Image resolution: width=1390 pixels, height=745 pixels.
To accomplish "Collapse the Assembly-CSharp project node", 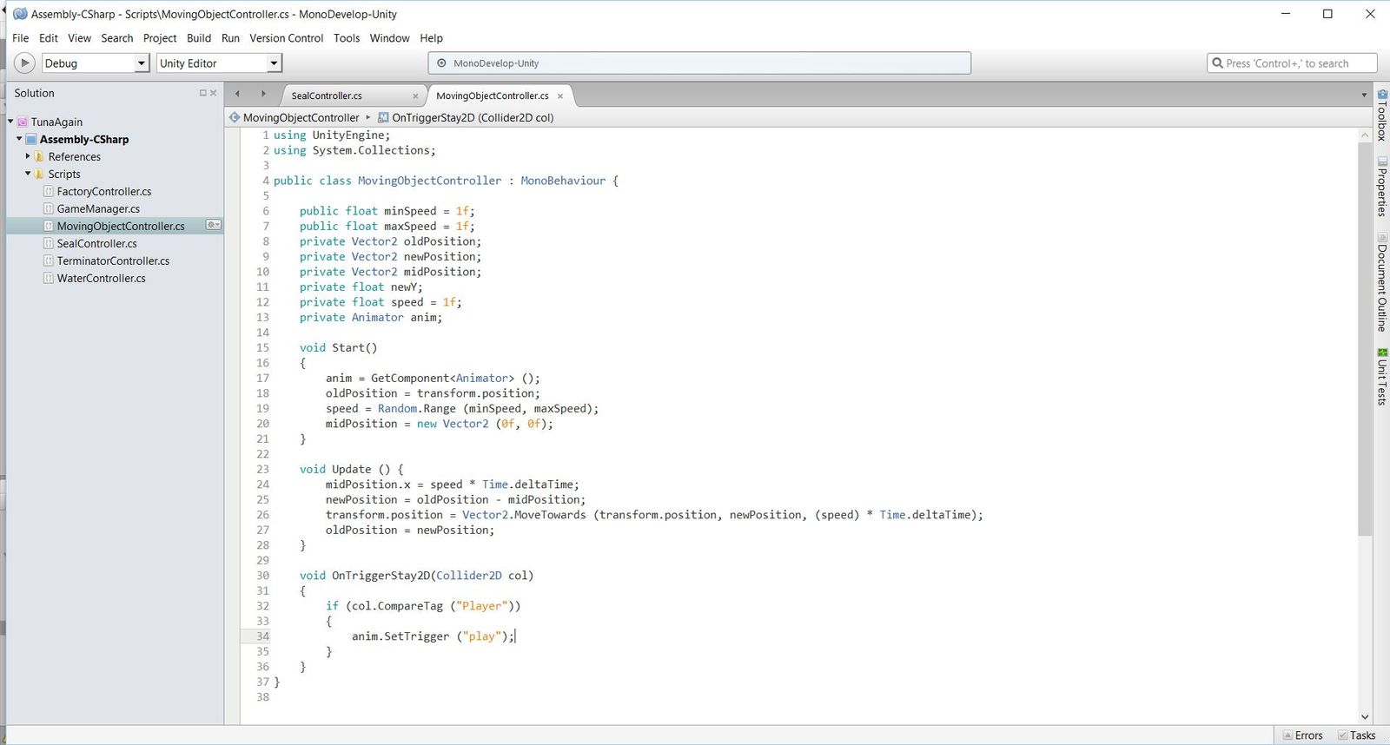I will [x=19, y=139].
